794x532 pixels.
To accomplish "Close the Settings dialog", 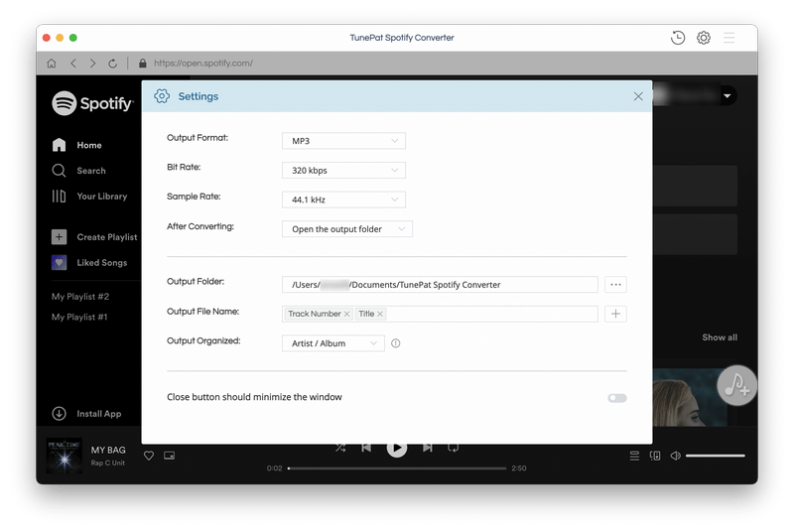I will pyautogui.click(x=638, y=96).
